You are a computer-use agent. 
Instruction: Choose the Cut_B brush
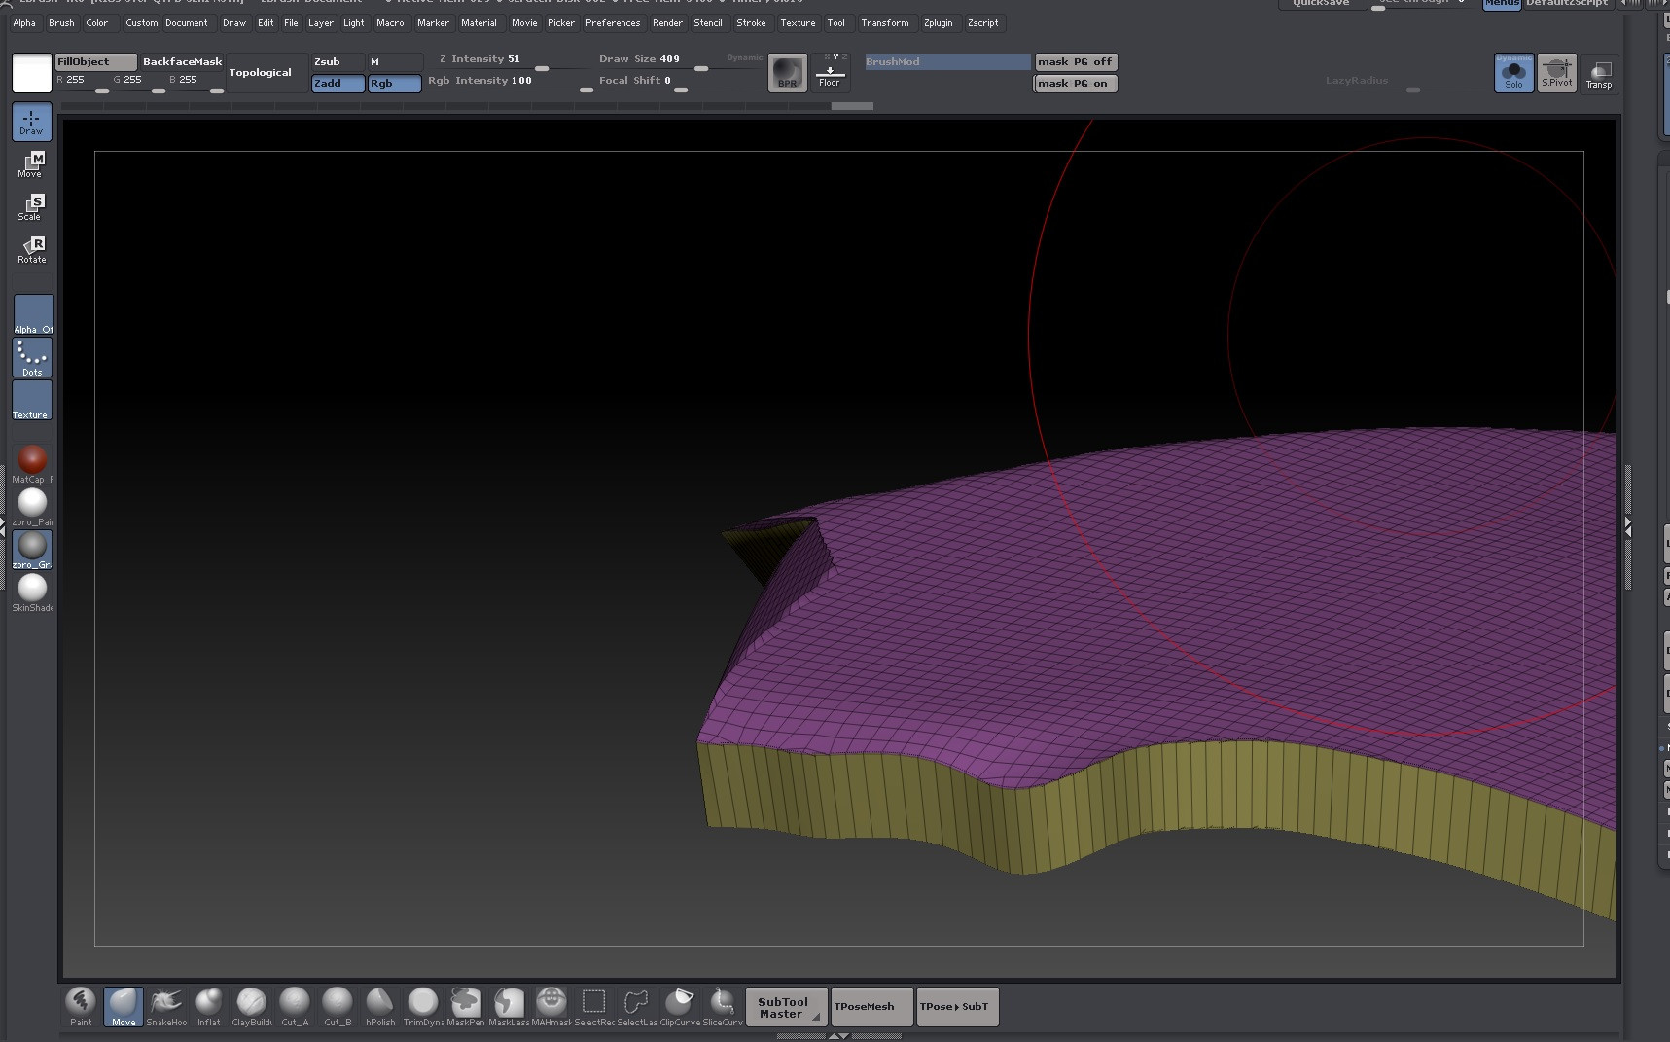(x=338, y=1007)
